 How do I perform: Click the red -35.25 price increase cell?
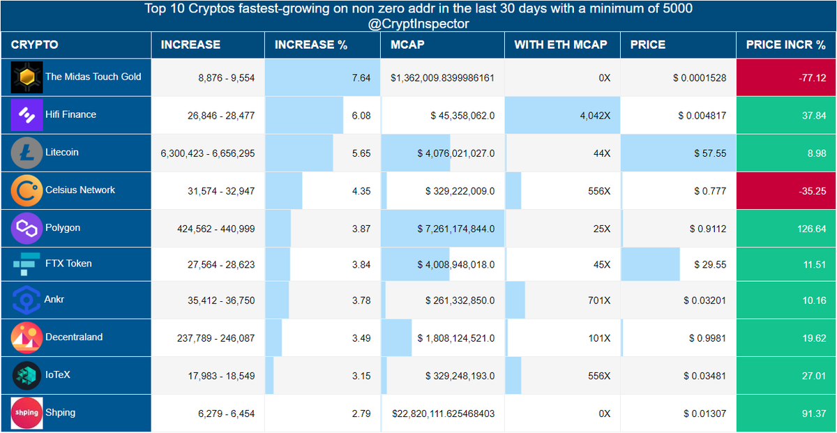pyautogui.click(x=786, y=190)
